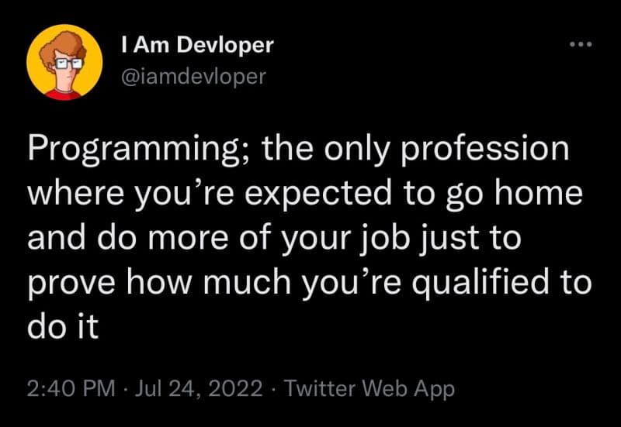The width and height of the screenshot is (621, 427).
Task: Open the @iamdevloper handle link
Action: click(x=193, y=76)
